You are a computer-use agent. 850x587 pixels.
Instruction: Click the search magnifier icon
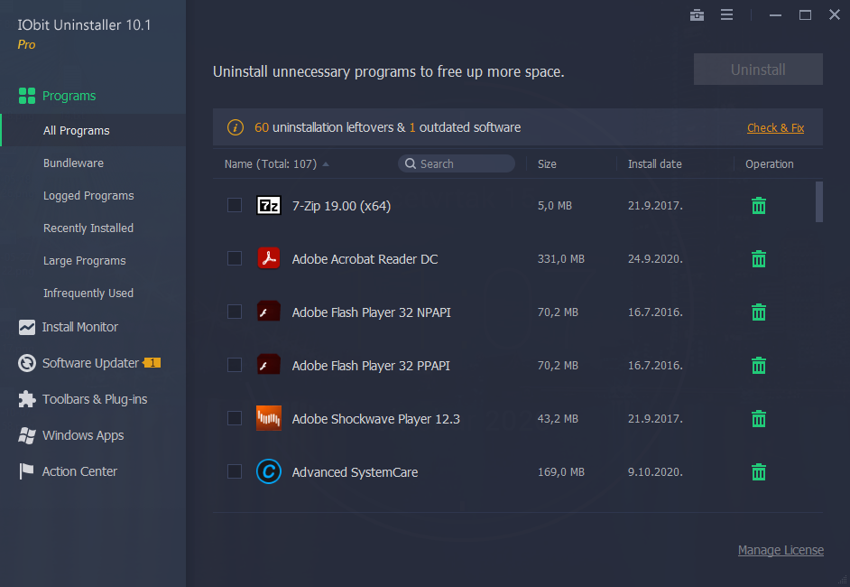tap(411, 163)
